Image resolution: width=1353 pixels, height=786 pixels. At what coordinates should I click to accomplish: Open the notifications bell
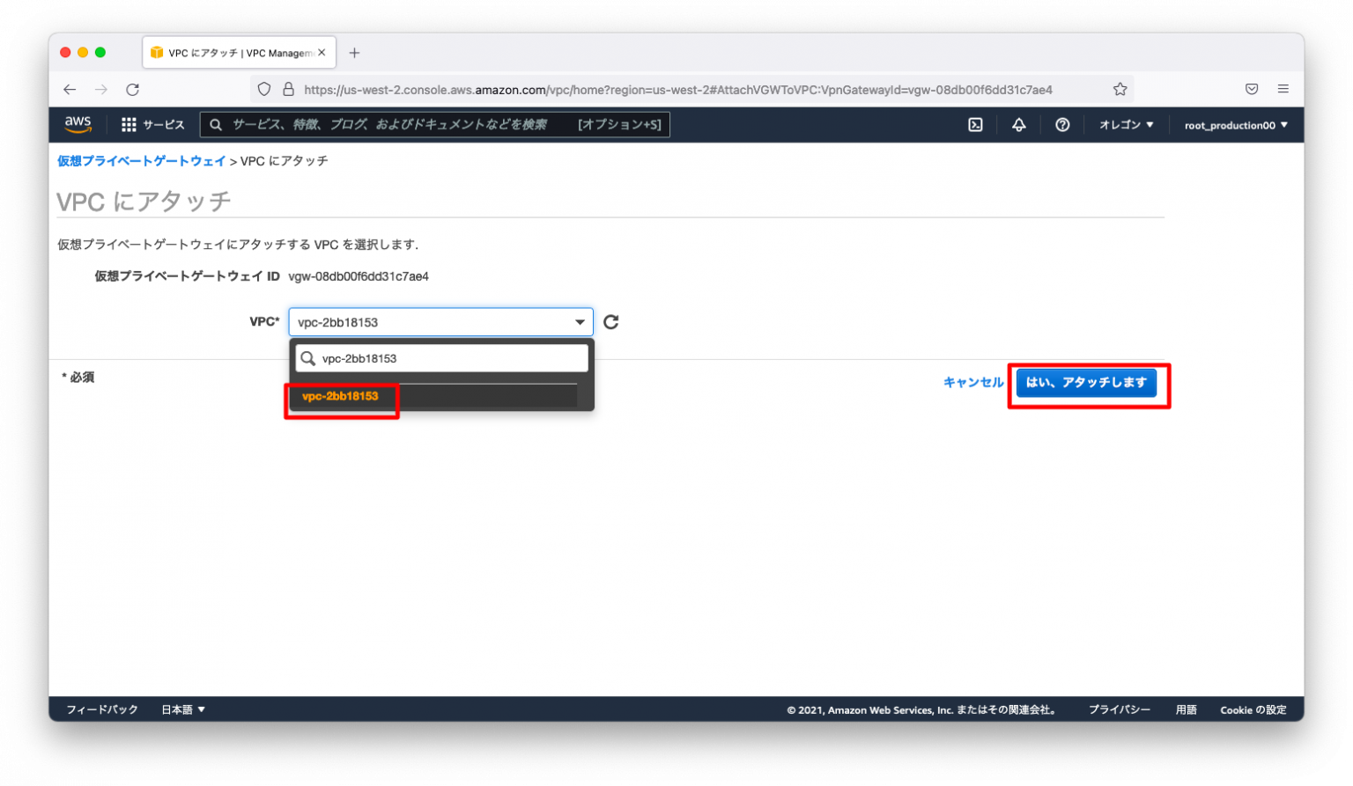pyautogui.click(x=1018, y=125)
